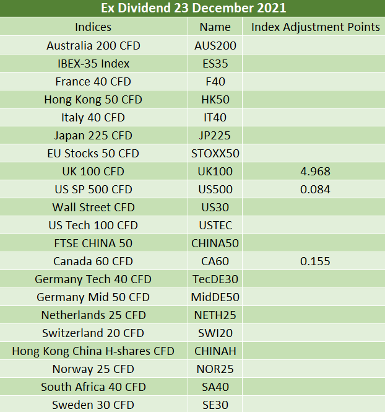Screen dimensions: 385x412
Task: Click the 0.155 adjustment value
Action: pyautogui.click(x=315, y=261)
